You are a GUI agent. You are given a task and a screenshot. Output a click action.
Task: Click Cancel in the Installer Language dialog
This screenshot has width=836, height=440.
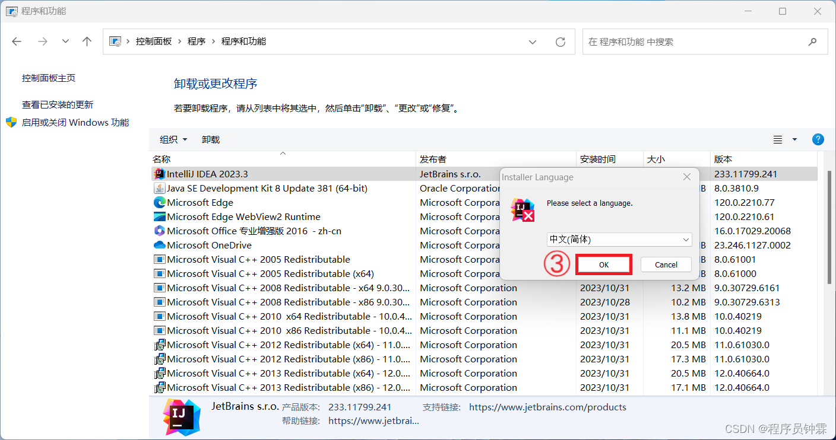point(666,264)
